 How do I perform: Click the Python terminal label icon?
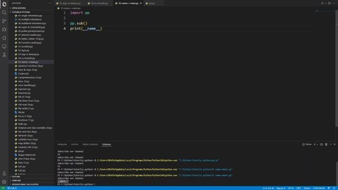[307, 144]
